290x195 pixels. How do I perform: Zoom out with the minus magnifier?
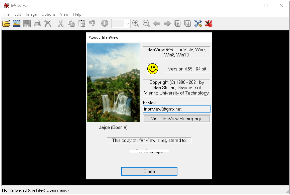146,23
